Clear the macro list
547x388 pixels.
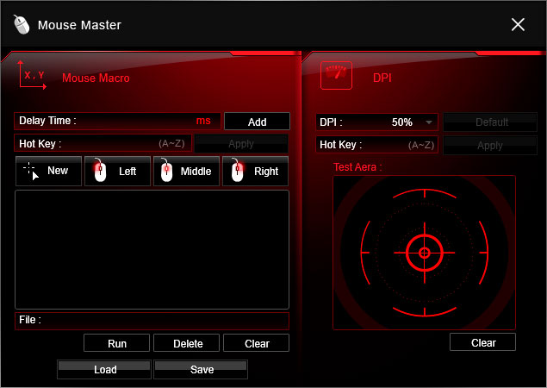(256, 343)
